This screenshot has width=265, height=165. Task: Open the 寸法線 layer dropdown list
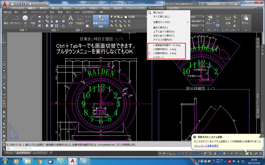146,17
